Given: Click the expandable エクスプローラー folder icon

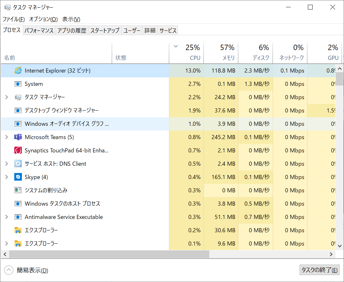Looking at the screenshot, I should pyautogui.click(x=18, y=244).
